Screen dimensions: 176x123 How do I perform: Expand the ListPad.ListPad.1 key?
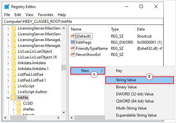(8, 80)
